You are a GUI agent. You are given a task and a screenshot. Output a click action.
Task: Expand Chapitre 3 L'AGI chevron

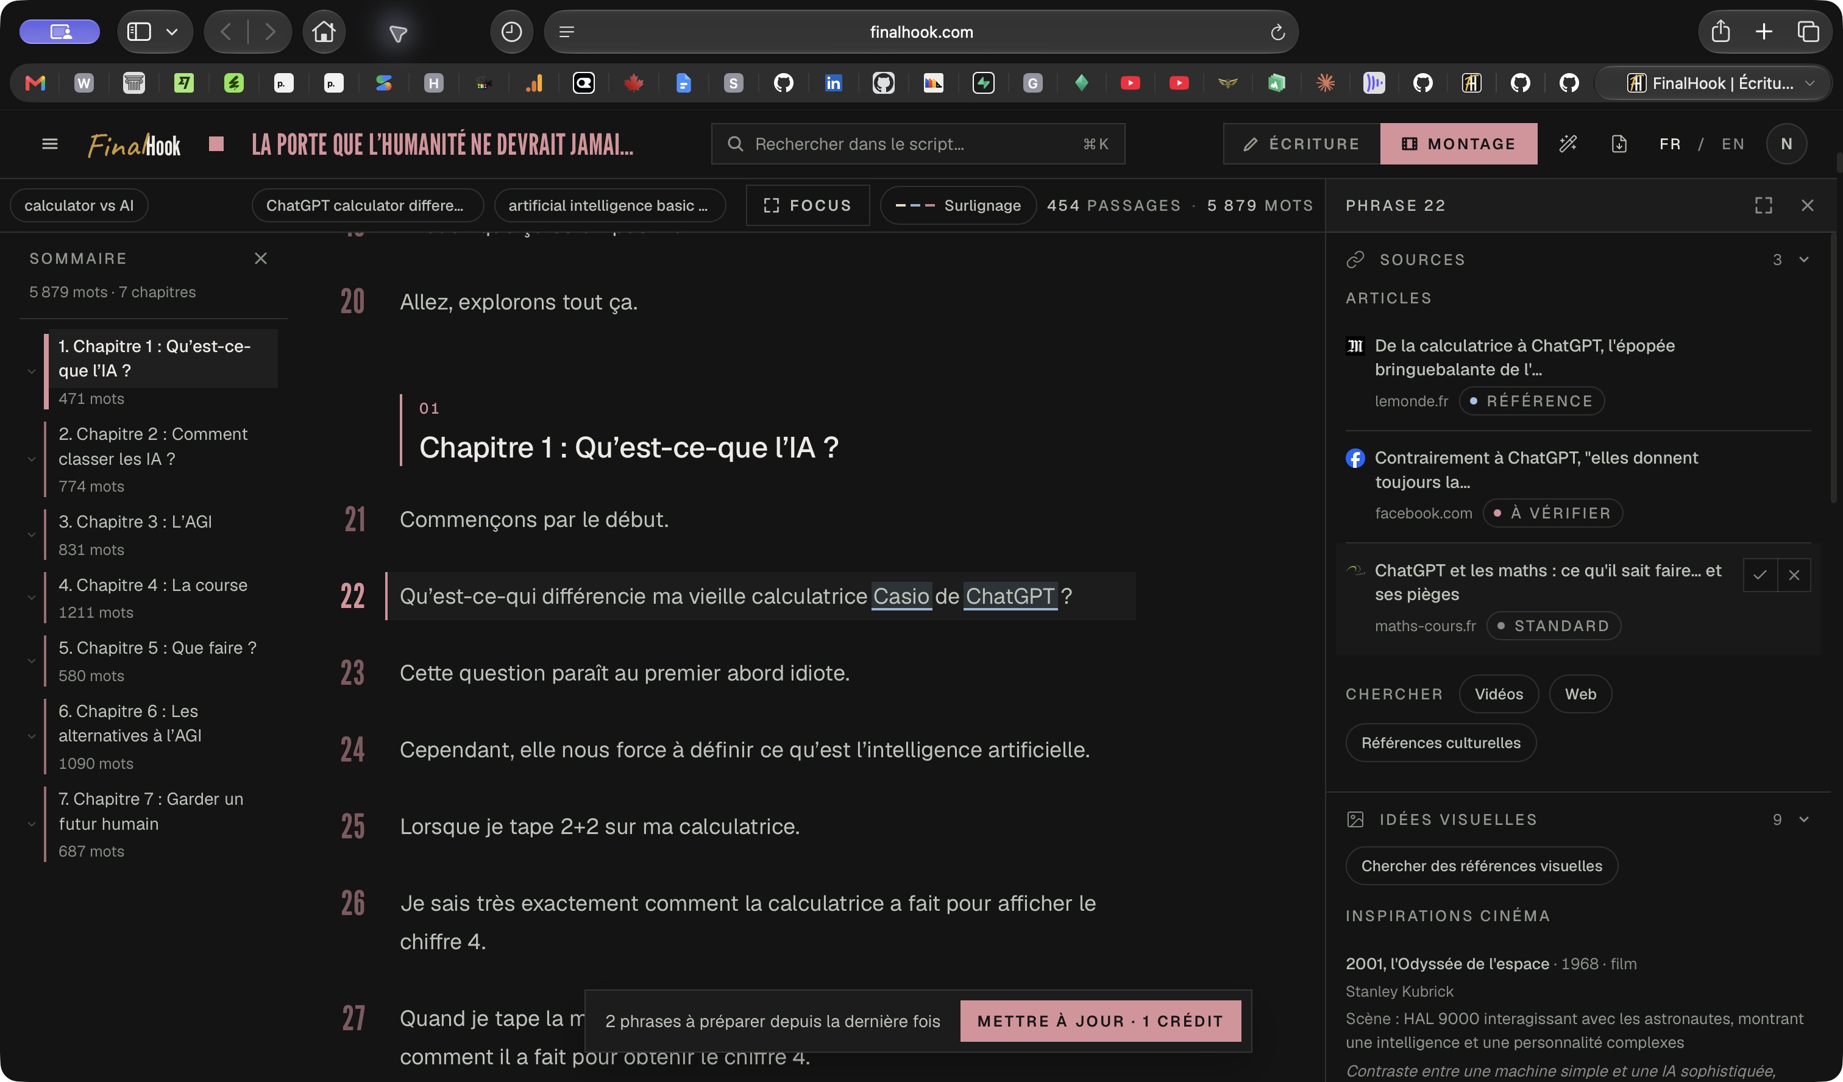(32, 535)
